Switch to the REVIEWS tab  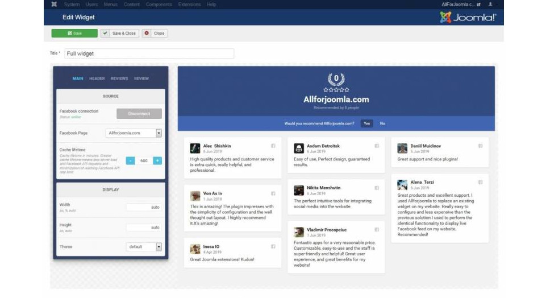119,78
